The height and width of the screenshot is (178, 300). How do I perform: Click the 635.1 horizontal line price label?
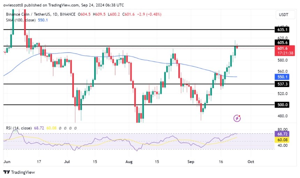pyautogui.click(x=282, y=30)
